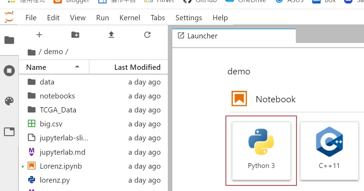Refresh the file list
The image size is (364, 191).
147,35
